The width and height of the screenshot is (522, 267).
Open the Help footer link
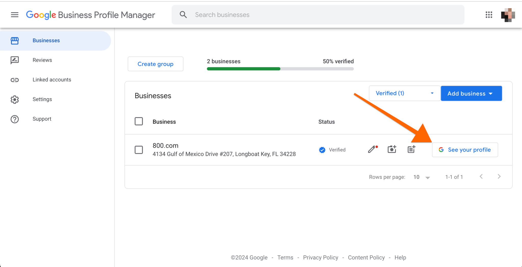[x=400, y=258]
